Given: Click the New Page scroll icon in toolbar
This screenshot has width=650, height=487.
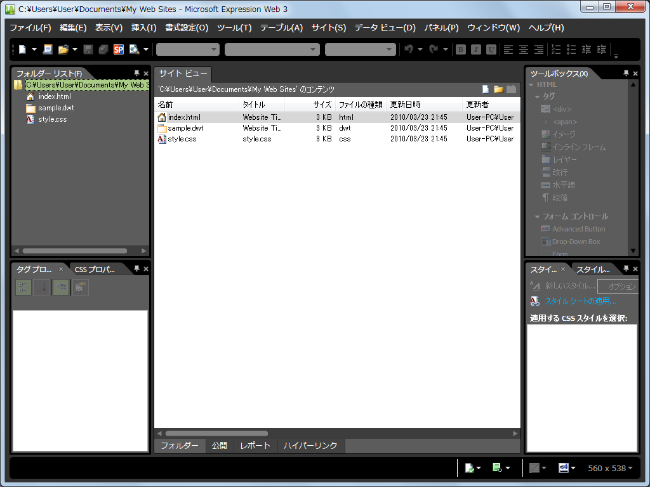Looking at the screenshot, I should [48, 49].
